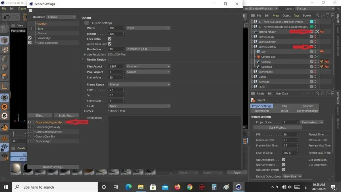Select the Points mode icon in the left palette
This screenshot has height=192, width=341.
click(x=5, y=59)
